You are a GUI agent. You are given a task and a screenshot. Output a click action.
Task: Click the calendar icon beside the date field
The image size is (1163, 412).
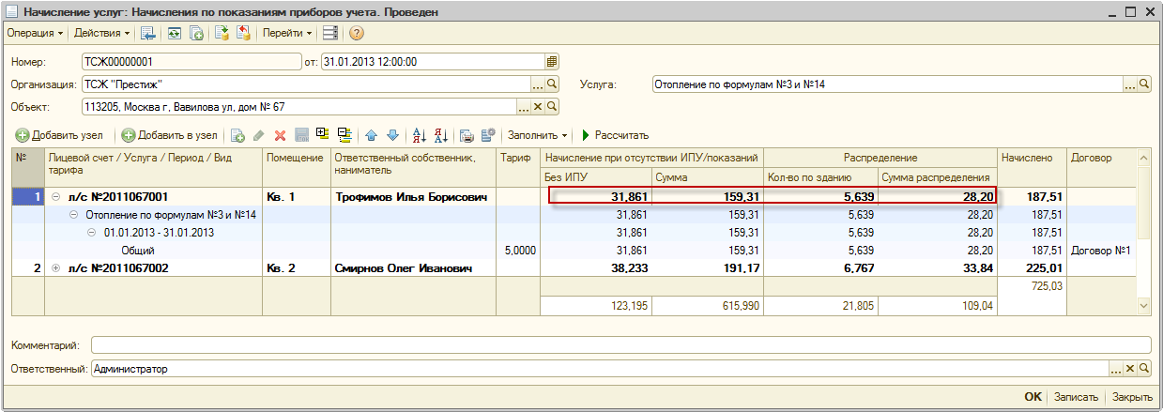552,62
